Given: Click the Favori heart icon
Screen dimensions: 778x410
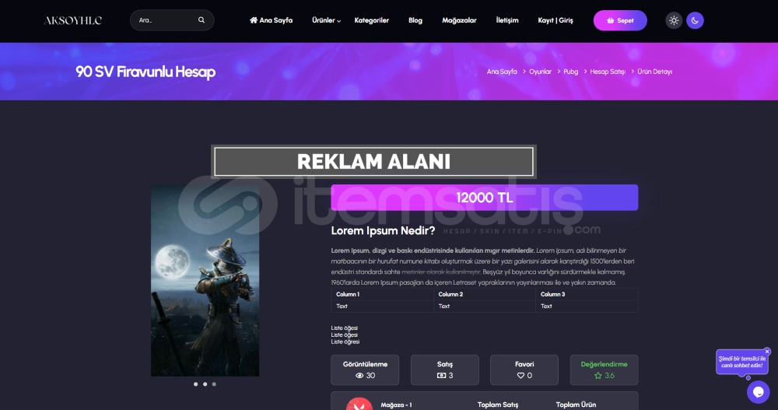Looking at the screenshot, I should (x=520, y=376).
